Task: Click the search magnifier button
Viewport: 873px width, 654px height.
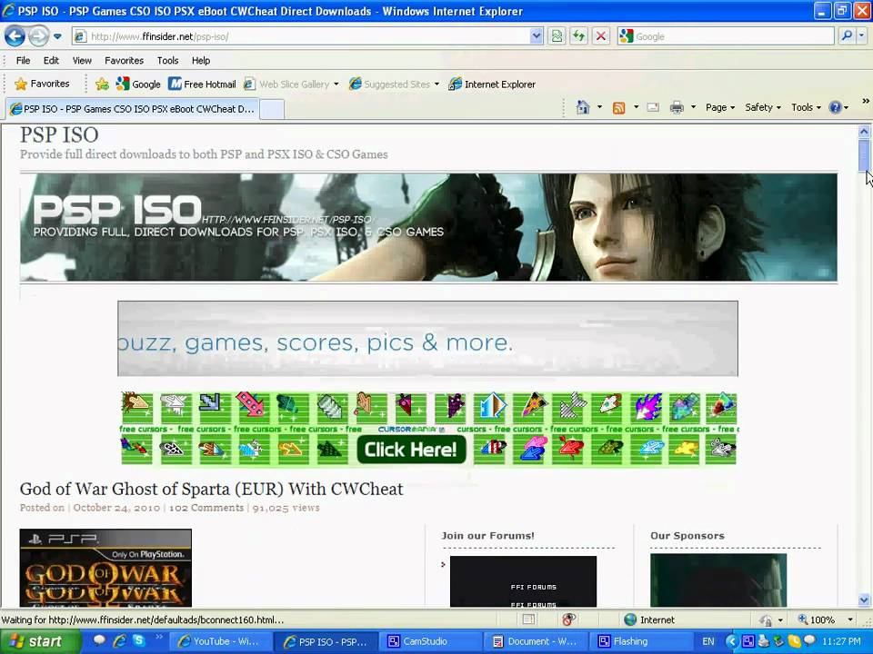Action: coord(846,36)
